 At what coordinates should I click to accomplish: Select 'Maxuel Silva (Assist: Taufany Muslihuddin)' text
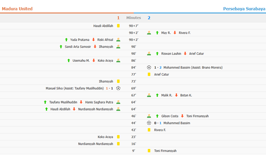tap(75, 88)
